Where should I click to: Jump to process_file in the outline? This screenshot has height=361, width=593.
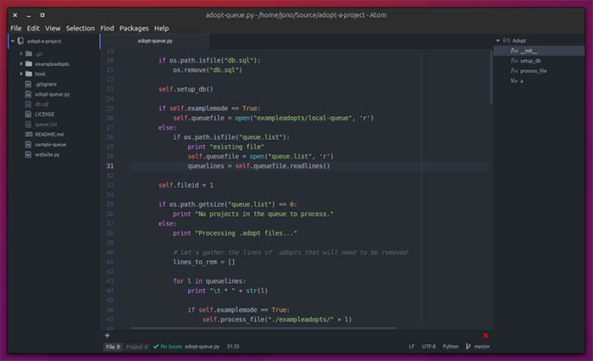533,71
